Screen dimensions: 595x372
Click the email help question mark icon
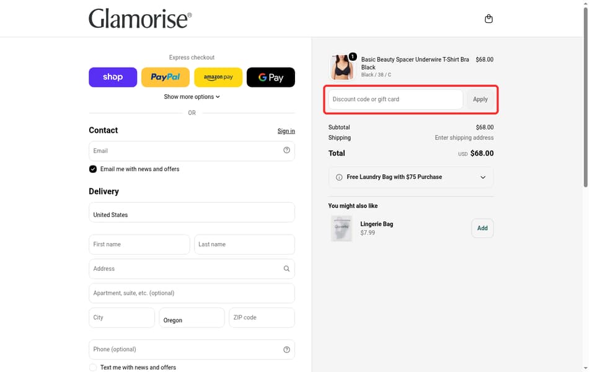(286, 150)
